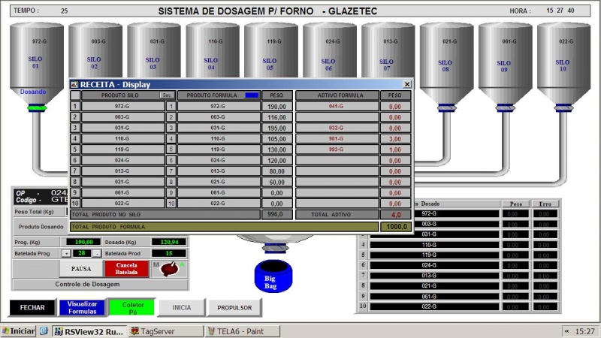
Task: Select the Silo 08 tank graphic
Action: (x=445, y=60)
